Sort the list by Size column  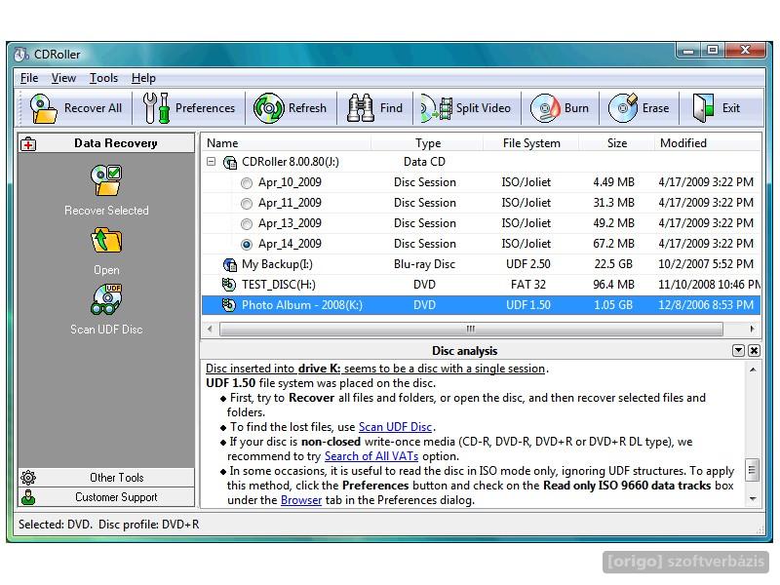click(617, 143)
